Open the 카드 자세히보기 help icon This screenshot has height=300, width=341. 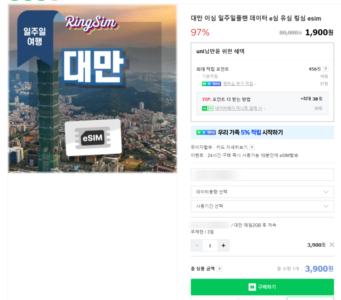(252, 147)
